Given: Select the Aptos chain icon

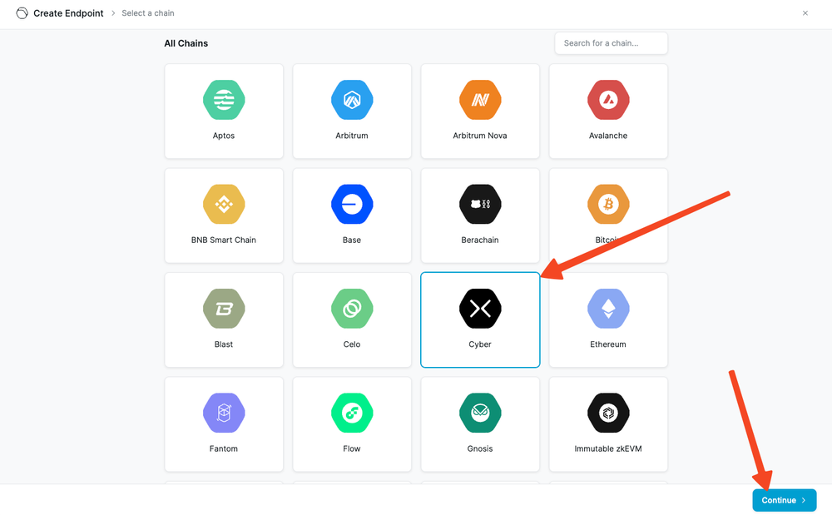Looking at the screenshot, I should [224, 100].
